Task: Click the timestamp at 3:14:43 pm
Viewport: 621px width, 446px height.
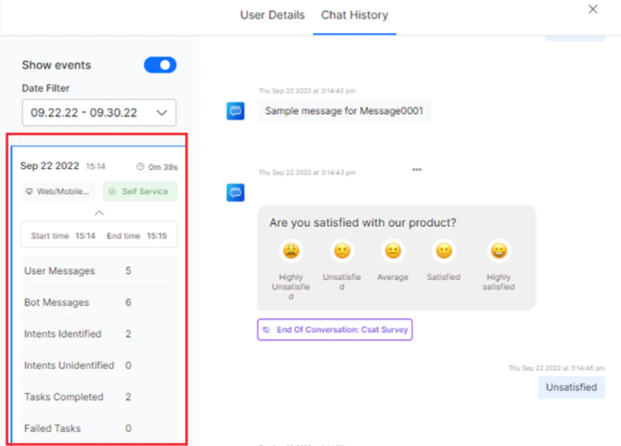Action: pyautogui.click(x=307, y=173)
